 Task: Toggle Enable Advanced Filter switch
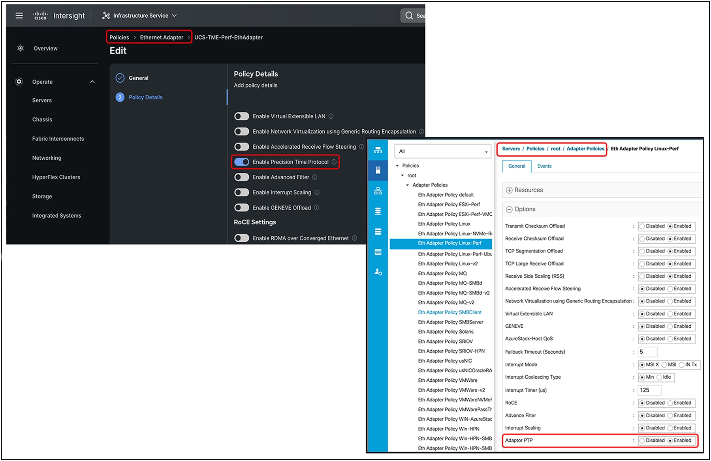coord(241,177)
